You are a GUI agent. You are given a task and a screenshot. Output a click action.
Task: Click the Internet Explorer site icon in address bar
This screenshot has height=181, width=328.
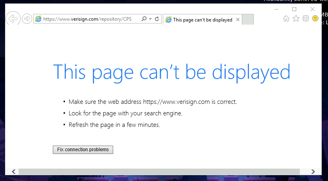coord(38,19)
